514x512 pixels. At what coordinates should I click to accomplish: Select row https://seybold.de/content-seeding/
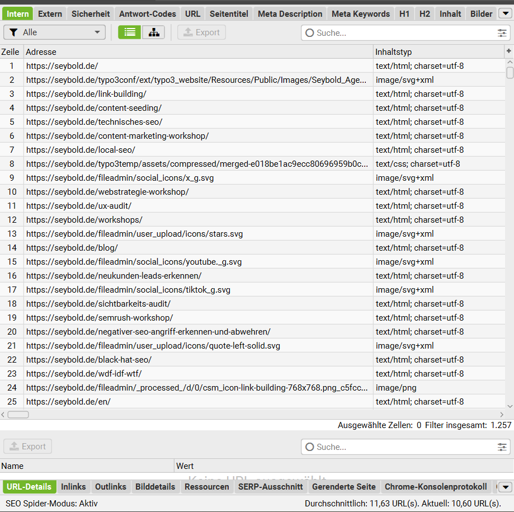point(252,108)
